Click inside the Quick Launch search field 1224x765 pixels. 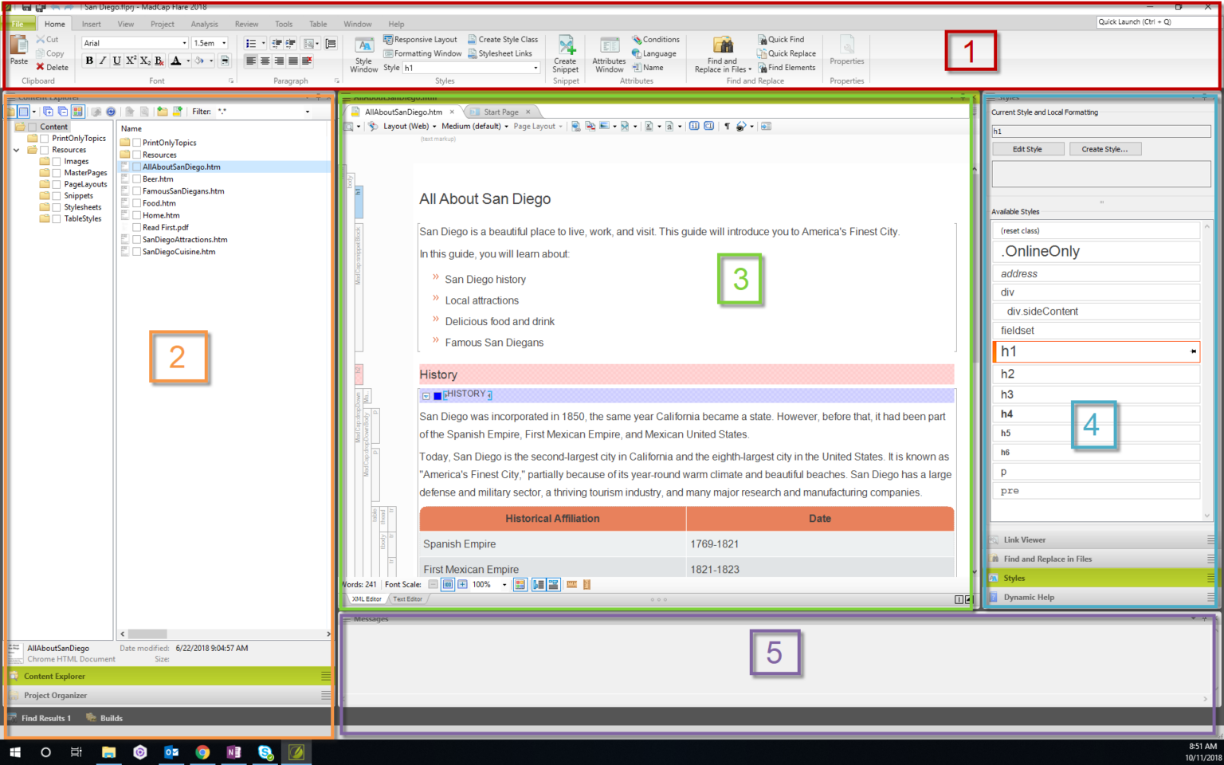point(1154,22)
